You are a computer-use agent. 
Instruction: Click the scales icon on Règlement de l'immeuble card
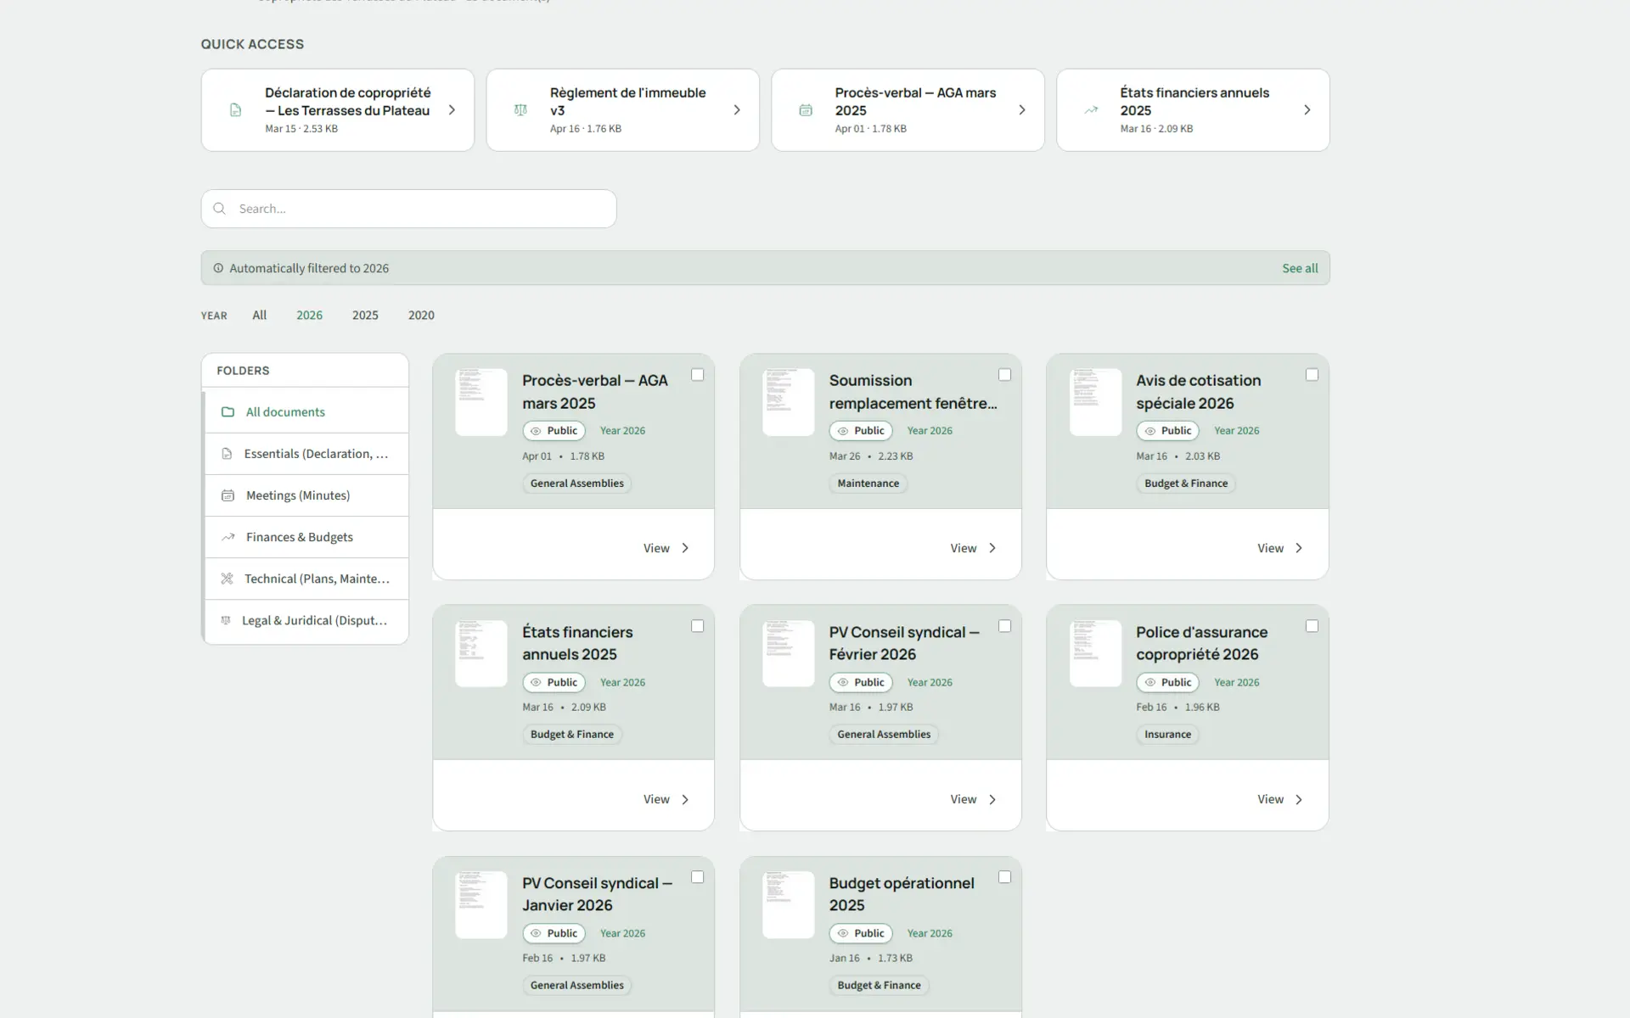pos(520,109)
